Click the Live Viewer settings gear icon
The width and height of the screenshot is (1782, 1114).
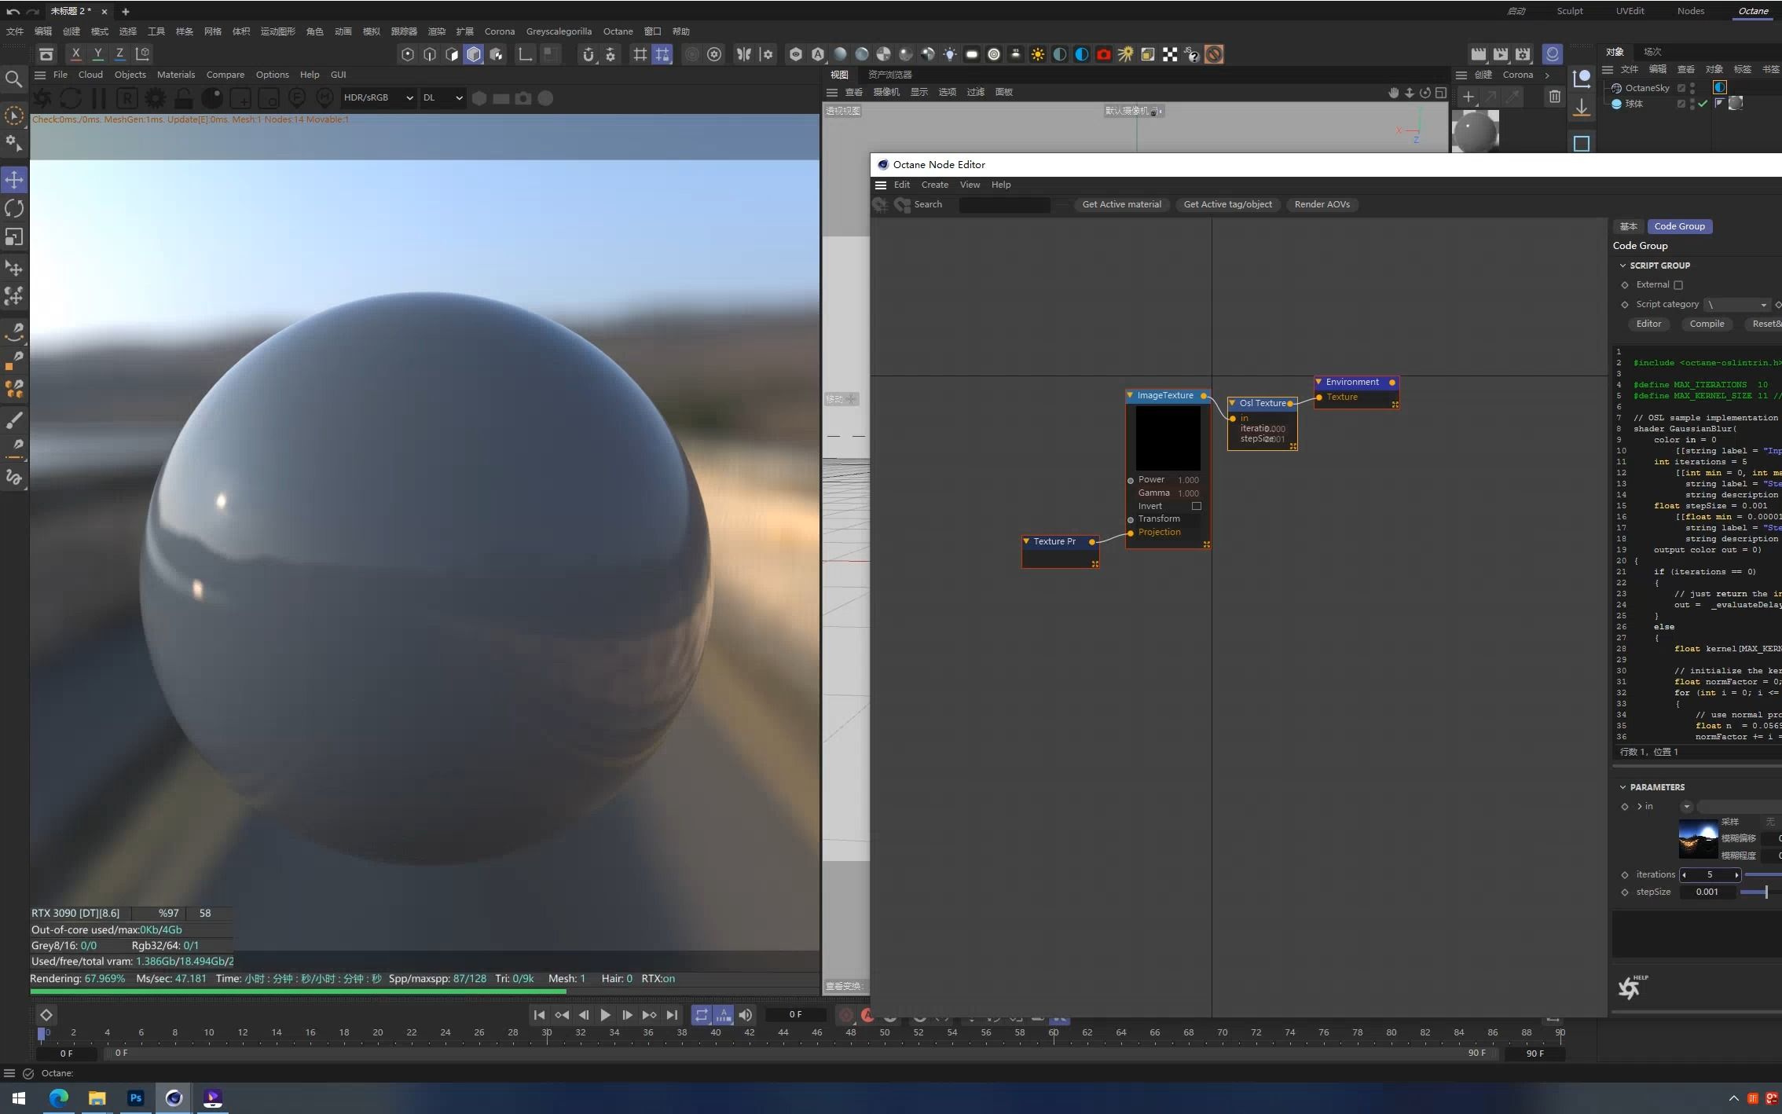click(x=156, y=98)
